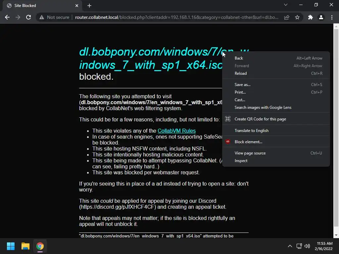This screenshot has height=254, width=339.
Task: Open the network tray icon
Action: [x=299, y=246]
